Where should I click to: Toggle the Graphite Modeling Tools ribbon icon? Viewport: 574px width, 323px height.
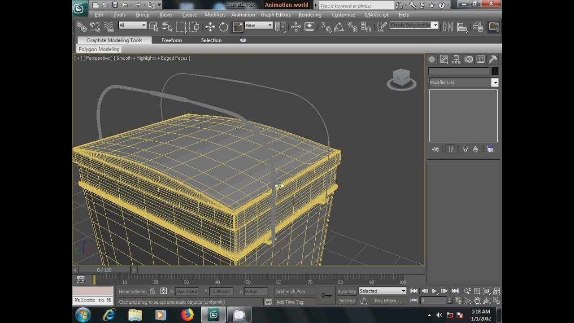point(493,27)
